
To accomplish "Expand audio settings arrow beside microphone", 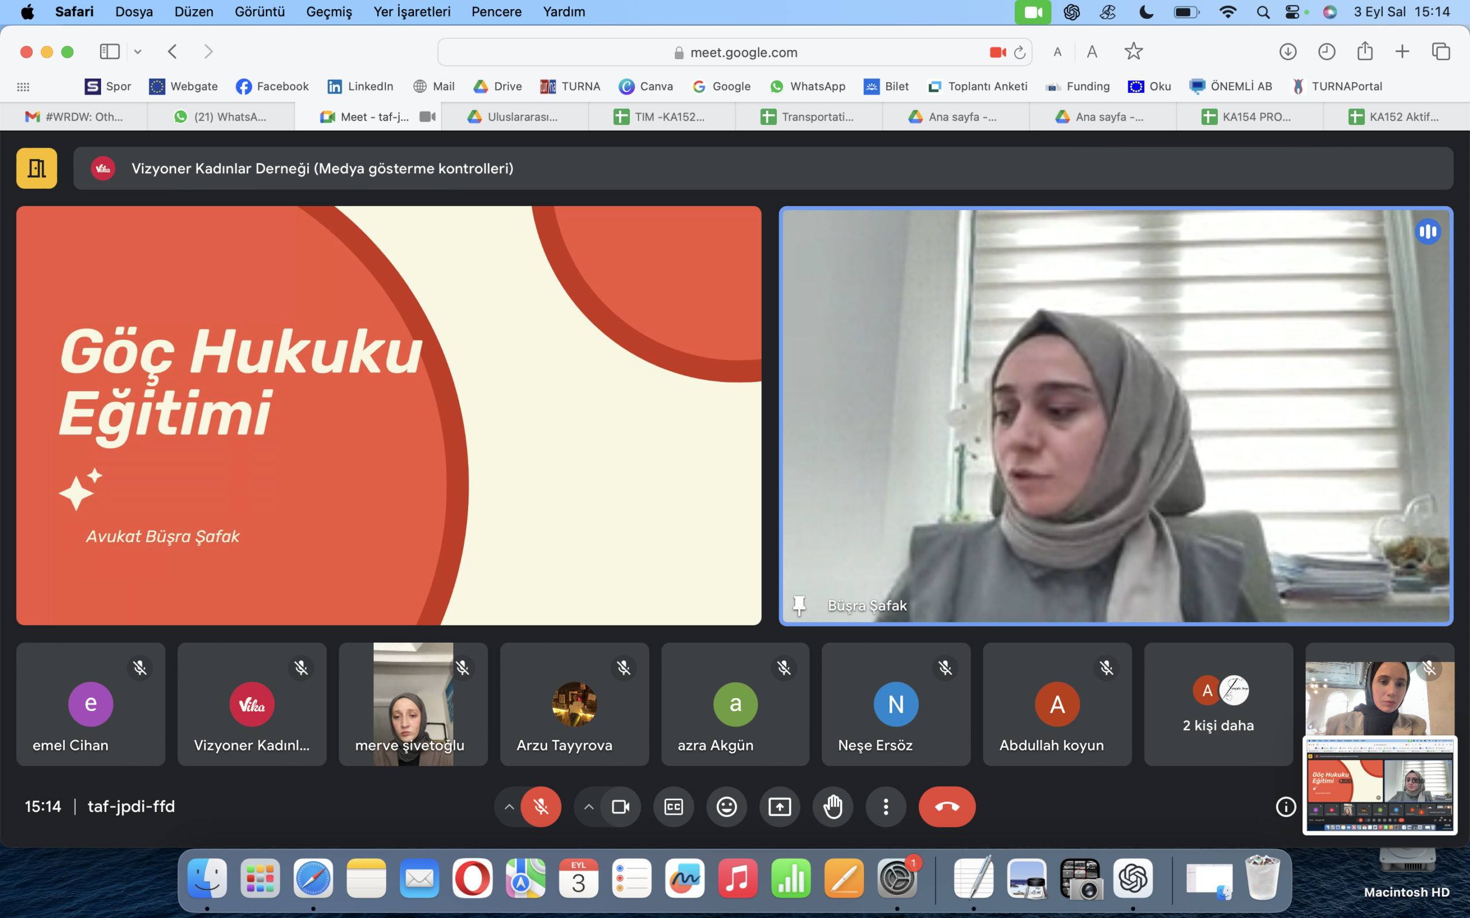I will pos(509,807).
